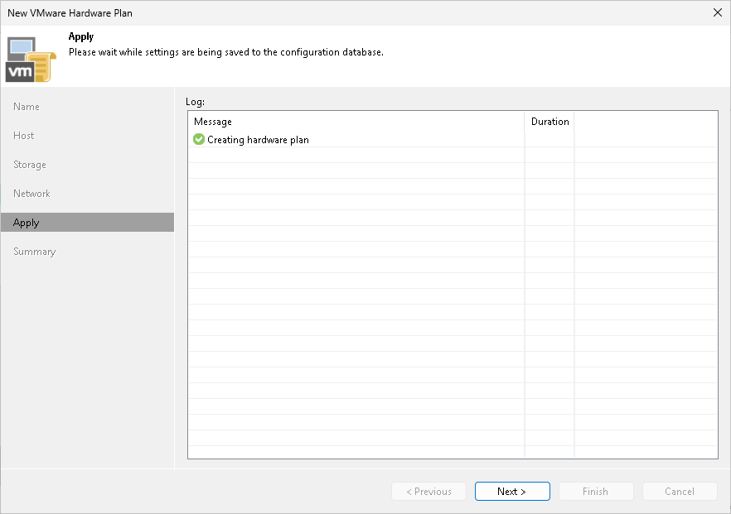Click the green success checkmark icon
Screen dimensions: 731x514
click(199, 140)
